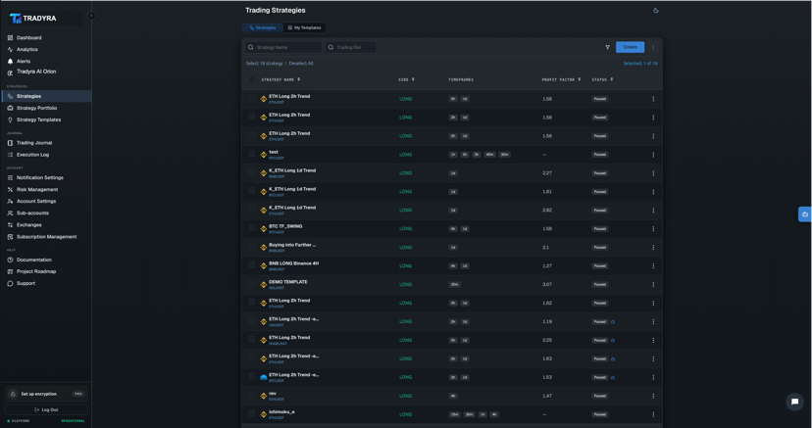Open Alerts bell in the sidebar
The width and height of the screenshot is (812, 428).
click(x=24, y=61)
